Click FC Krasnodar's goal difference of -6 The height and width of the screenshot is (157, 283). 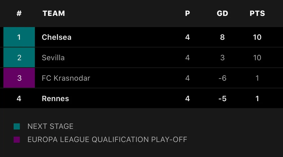(x=222, y=78)
